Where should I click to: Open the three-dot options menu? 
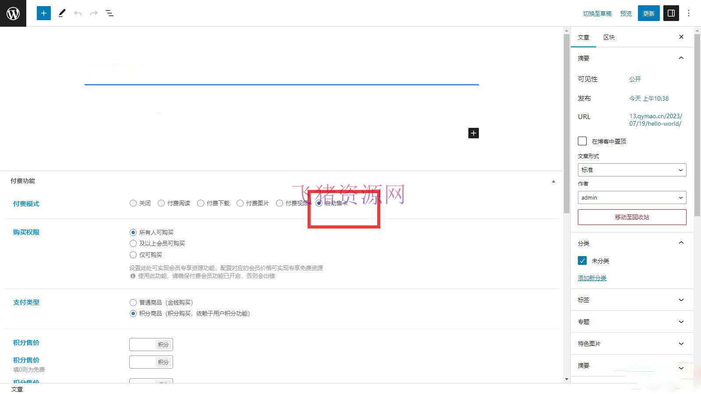tap(689, 13)
